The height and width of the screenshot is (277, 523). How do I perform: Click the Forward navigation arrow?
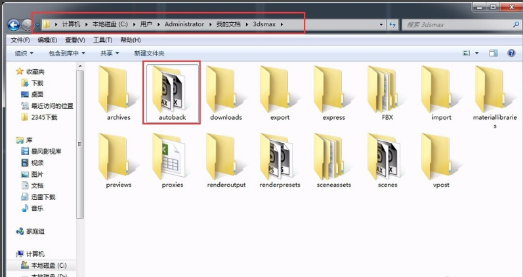click(x=27, y=25)
